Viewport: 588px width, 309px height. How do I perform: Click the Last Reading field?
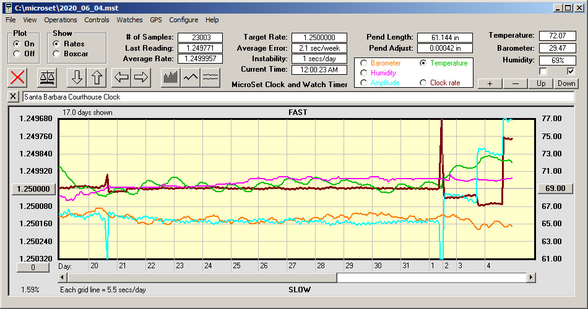pos(201,48)
